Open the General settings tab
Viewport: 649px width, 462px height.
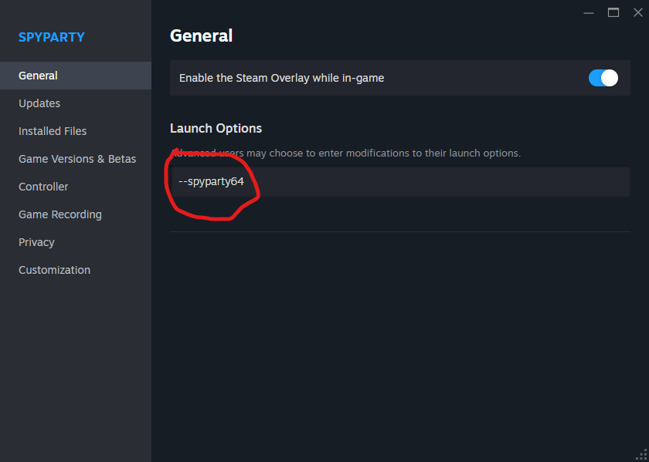tap(76, 76)
